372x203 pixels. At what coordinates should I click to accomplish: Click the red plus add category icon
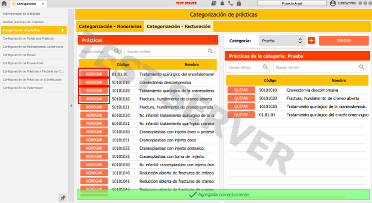[x=311, y=41]
